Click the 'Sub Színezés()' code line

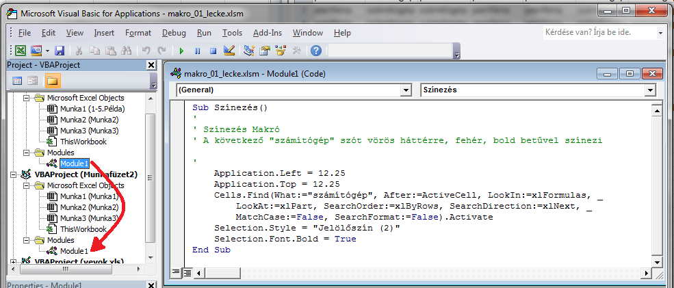(x=230, y=107)
